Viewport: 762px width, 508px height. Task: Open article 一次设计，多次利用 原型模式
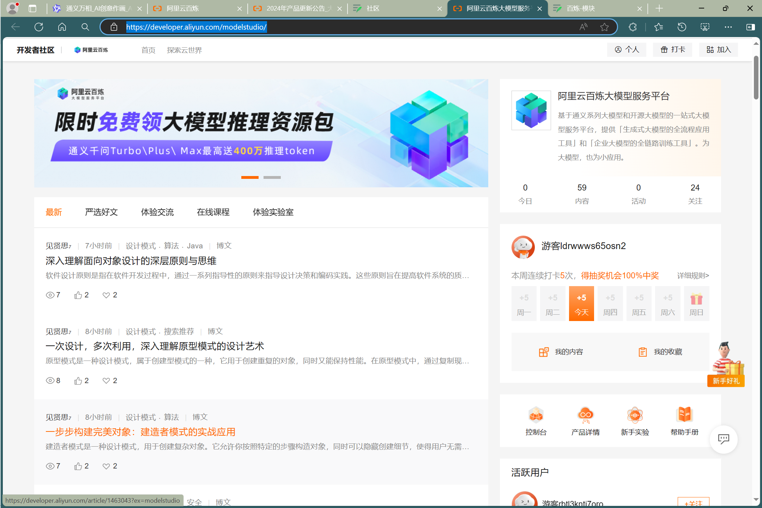coord(155,346)
